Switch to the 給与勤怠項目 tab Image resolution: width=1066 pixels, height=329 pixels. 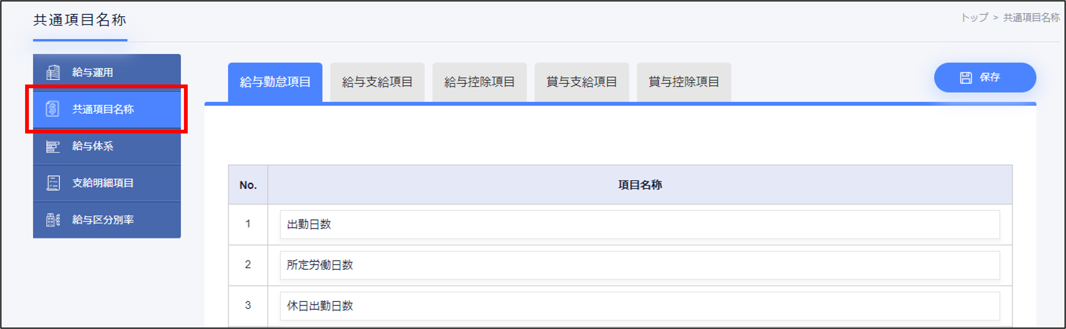pos(275,82)
